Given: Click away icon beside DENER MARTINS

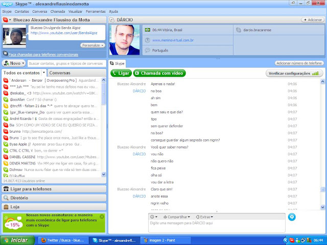Looking at the screenshot, I should [6, 163].
